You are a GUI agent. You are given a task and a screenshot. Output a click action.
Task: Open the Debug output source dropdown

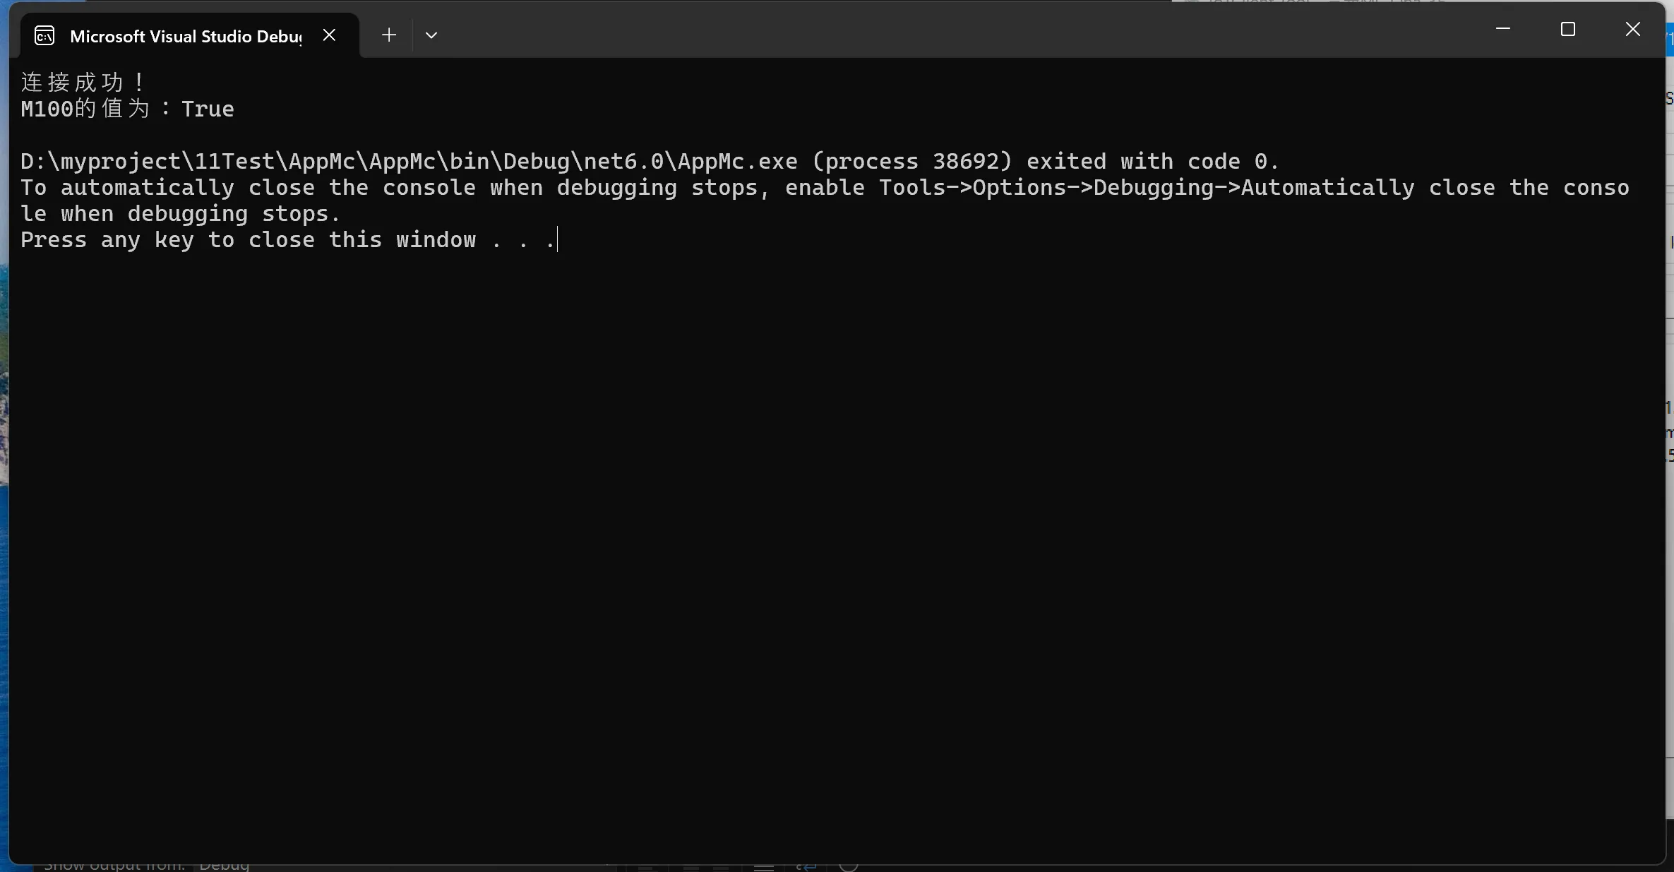[225, 867]
